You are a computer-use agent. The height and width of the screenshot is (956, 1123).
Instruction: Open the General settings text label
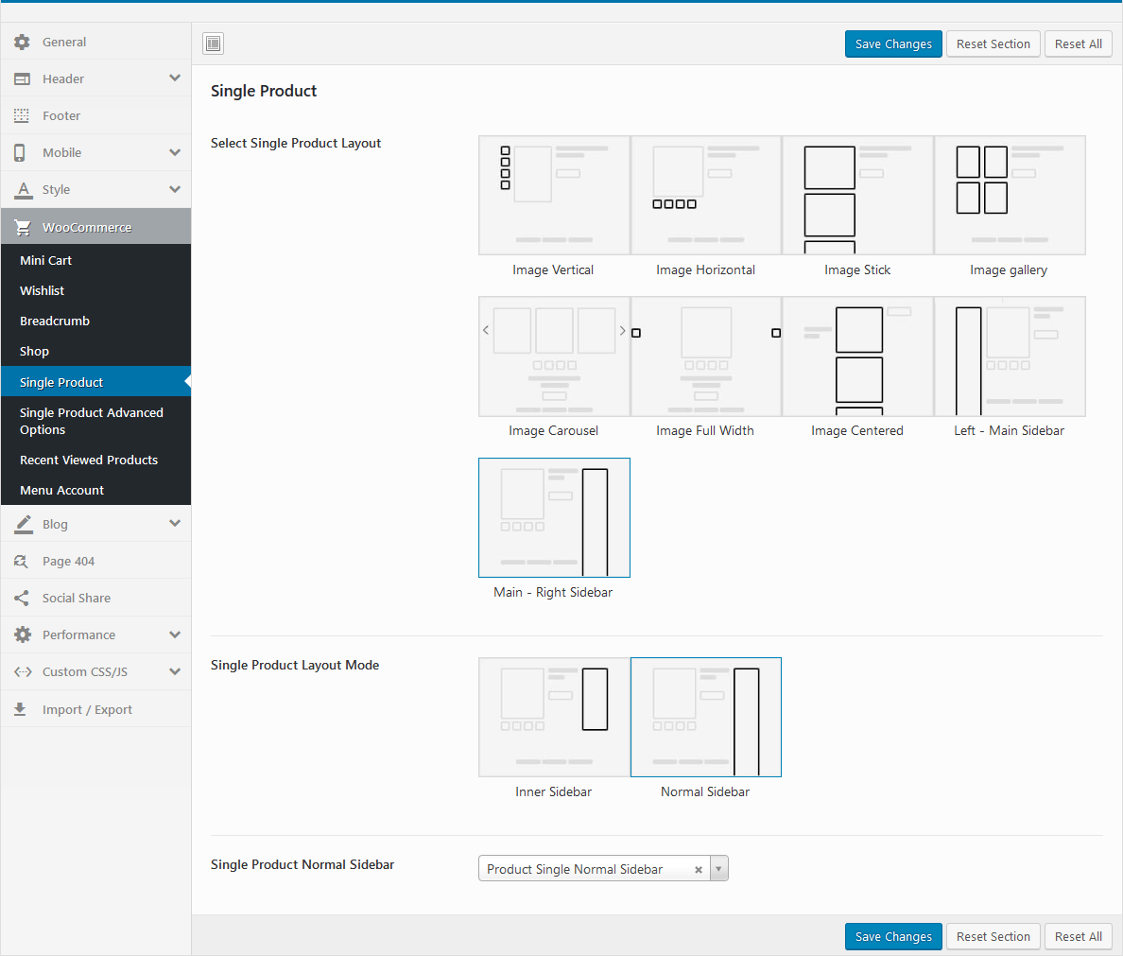tap(63, 43)
